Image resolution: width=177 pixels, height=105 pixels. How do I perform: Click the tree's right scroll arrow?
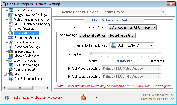48,88
